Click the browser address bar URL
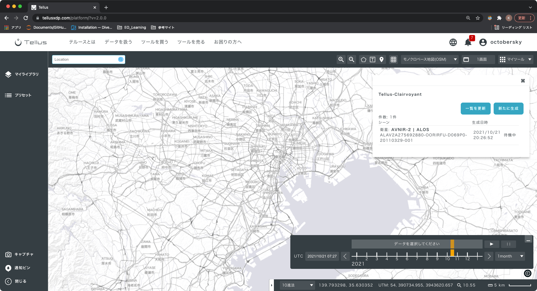Viewport: 537px width, 291px height. pyautogui.click(x=74, y=18)
